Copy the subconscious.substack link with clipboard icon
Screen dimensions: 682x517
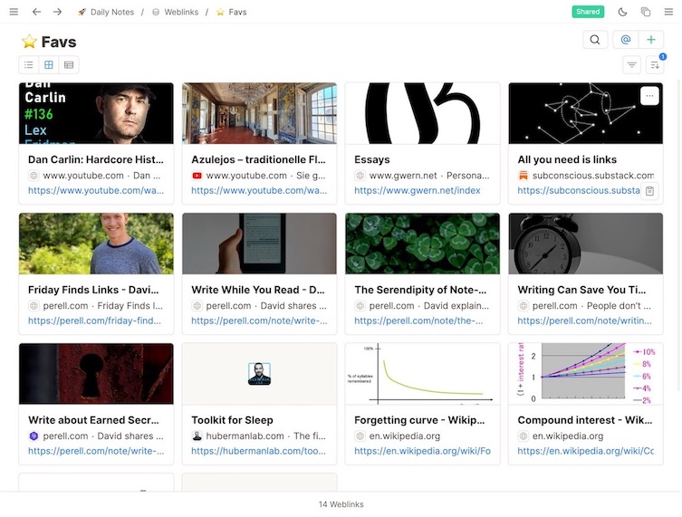649,191
